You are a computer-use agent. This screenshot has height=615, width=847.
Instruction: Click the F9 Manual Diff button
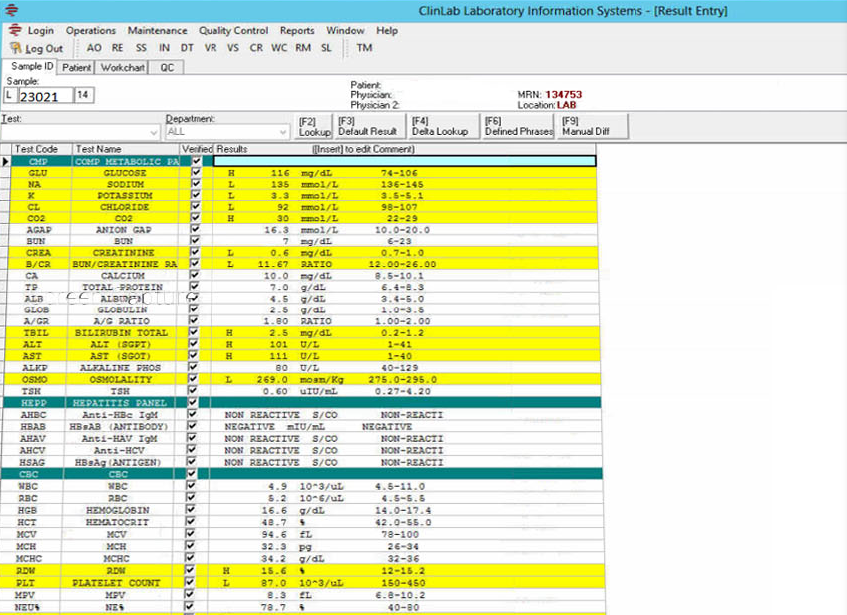[593, 126]
